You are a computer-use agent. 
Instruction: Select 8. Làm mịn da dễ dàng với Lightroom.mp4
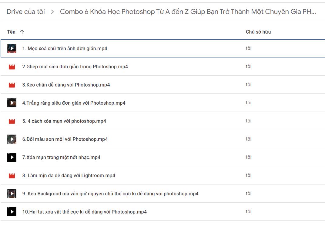click(x=163, y=175)
